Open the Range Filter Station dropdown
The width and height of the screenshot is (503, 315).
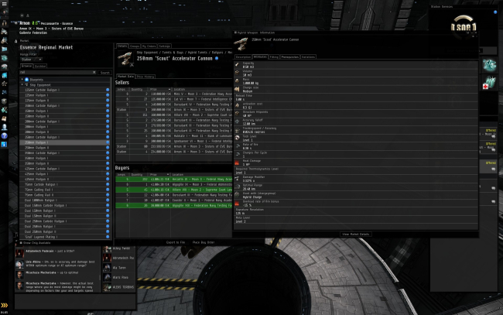point(31,60)
